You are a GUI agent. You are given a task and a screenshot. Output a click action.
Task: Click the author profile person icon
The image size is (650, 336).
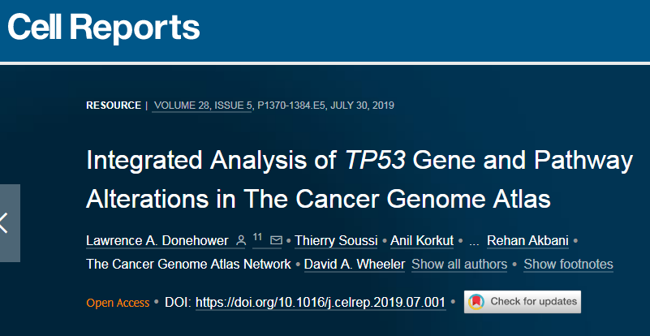tap(240, 240)
